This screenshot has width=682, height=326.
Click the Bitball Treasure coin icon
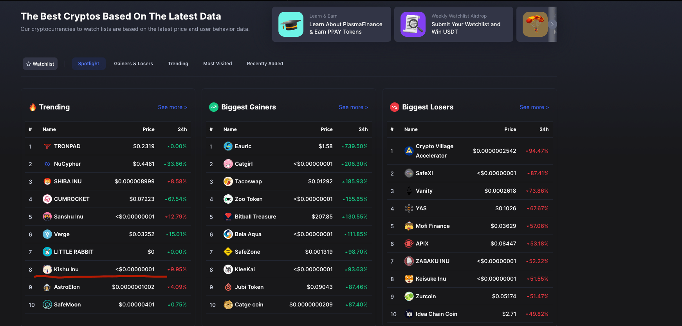[x=228, y=217]
